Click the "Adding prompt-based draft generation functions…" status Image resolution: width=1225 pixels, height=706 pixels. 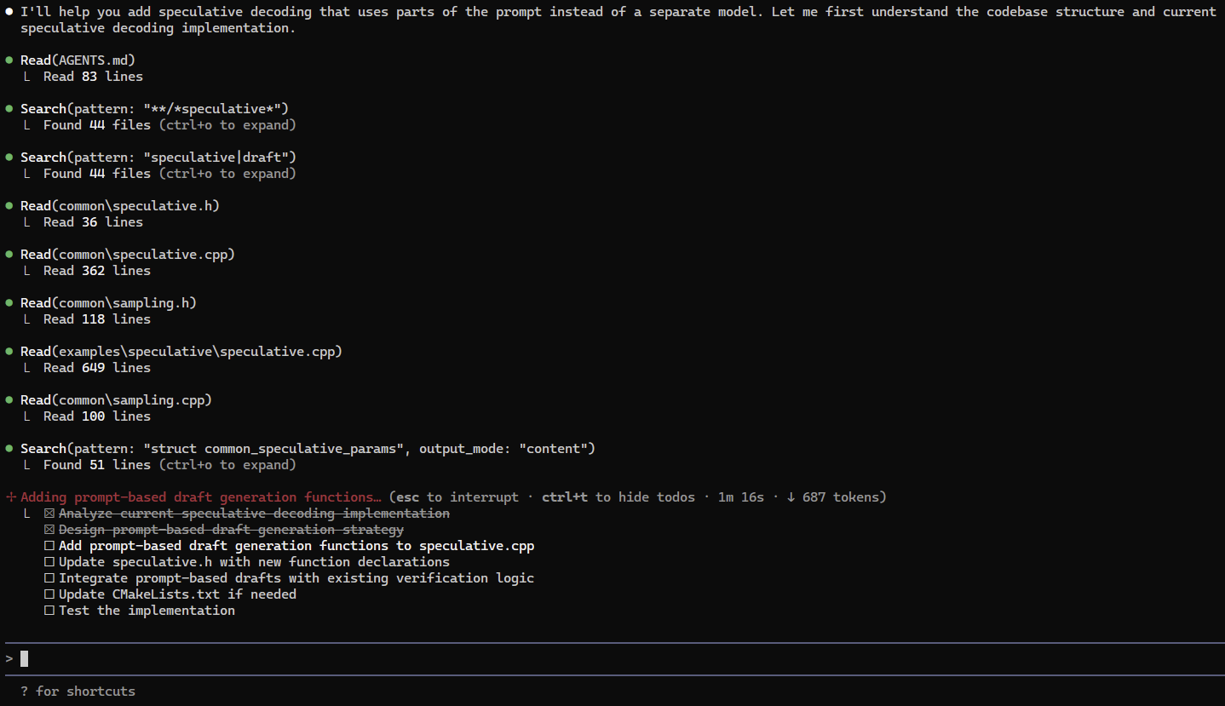coord(201,497)
